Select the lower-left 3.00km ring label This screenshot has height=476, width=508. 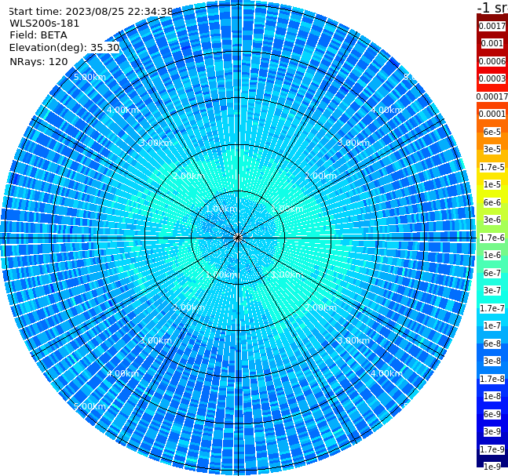pyautogui.click(x=155, y=340)
